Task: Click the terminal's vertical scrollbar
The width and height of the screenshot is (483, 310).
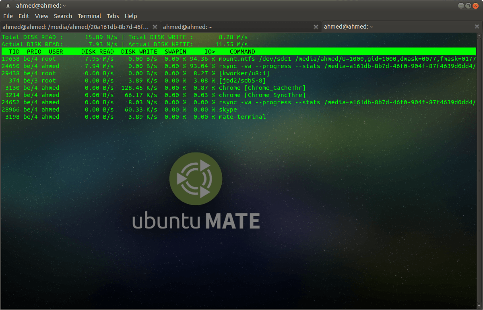Action: coord(479,171)
